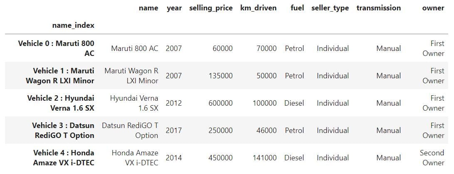Select row index Vehicle 2 : Hyundai Verna 1.6 SX

tap(61, 103)
